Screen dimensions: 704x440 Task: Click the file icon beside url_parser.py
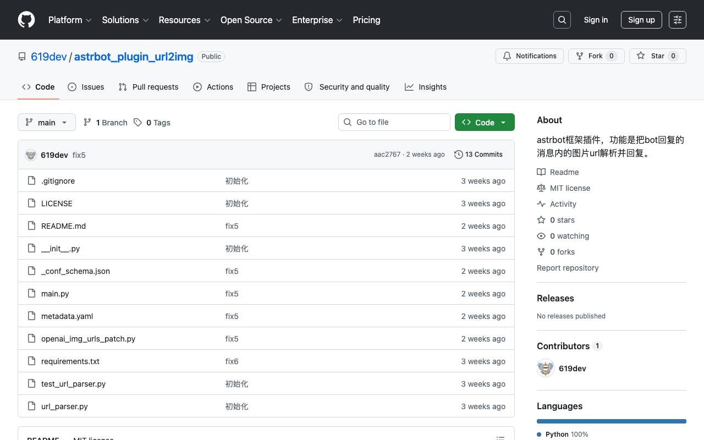[x=31, y=406]
